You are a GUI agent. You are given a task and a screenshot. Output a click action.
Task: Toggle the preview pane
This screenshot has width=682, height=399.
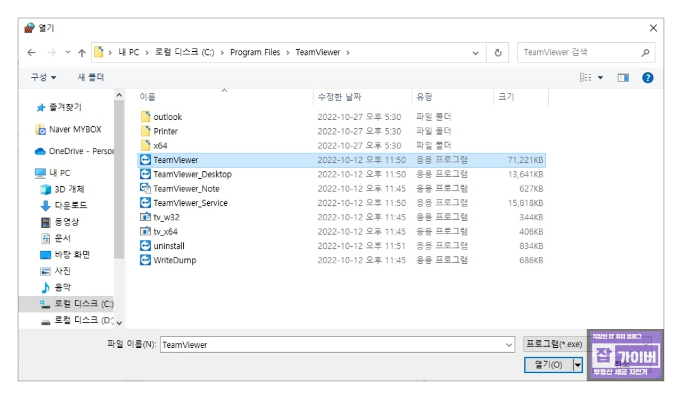pos(623,78)
